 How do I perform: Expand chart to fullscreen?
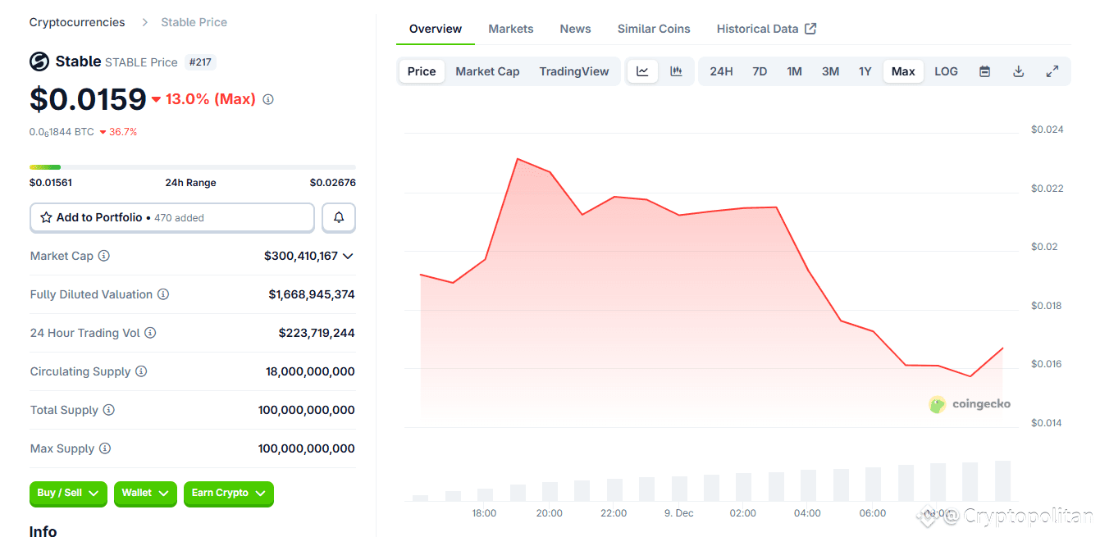point(1052,71)
